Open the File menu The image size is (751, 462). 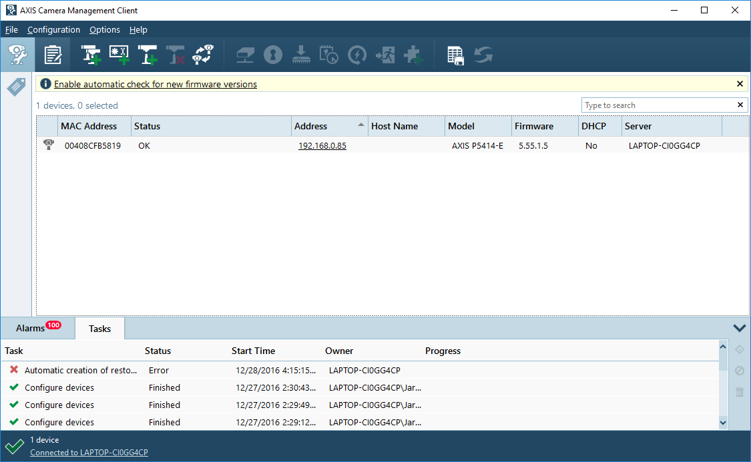pyautogui.click(x=11, y=29)
